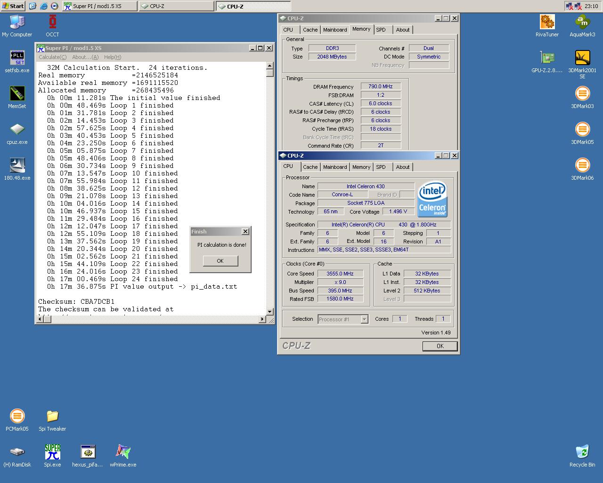Switch to CPU tab in upper CPU-Z

[288, 30]
